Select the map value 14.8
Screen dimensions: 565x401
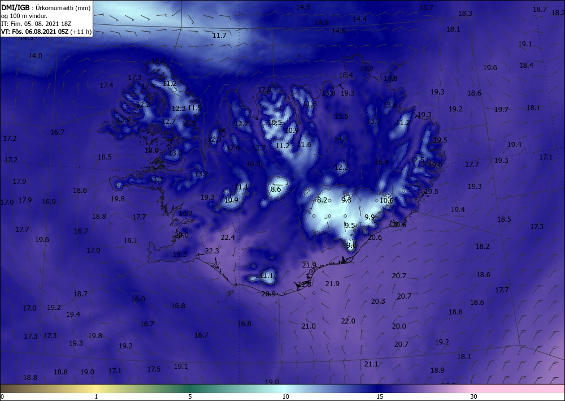click(x=390, y=78)
